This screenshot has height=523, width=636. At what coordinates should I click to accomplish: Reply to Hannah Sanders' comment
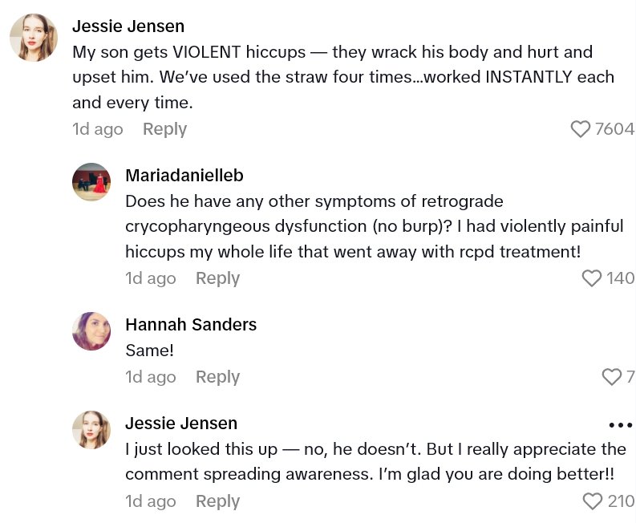click(x=217, y=377)
